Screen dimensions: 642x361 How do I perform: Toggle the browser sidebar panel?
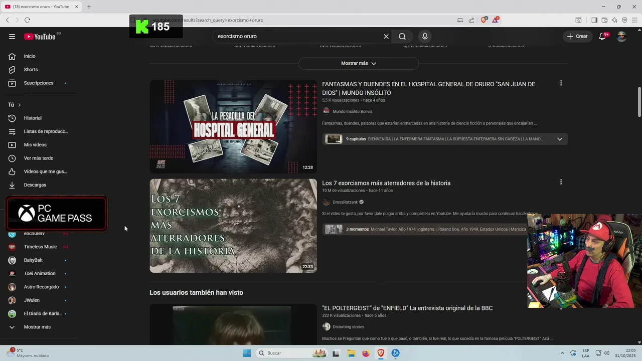(594, 20)
